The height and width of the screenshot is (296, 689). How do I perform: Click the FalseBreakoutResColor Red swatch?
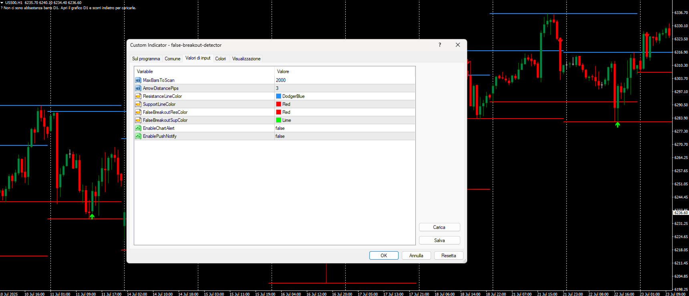[x=278, y=112]
